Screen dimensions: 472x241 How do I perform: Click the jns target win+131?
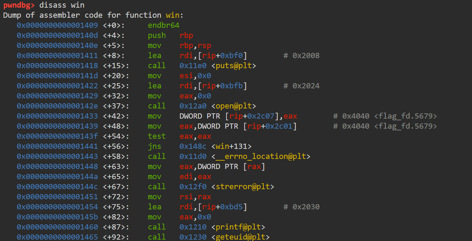tap(231, 146)
